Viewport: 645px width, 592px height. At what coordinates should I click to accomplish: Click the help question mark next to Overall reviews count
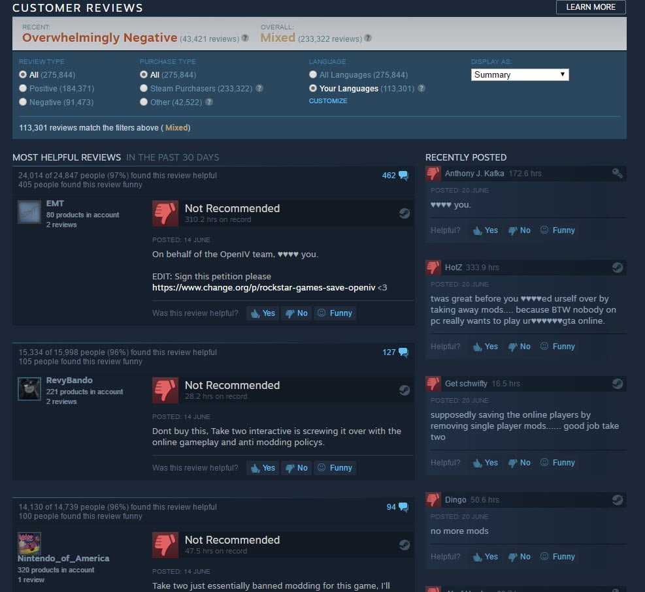pos(368,39)
